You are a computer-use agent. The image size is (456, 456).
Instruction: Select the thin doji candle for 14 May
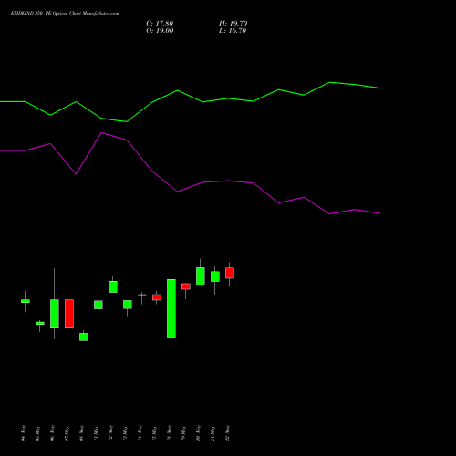(x=142, y=295)
